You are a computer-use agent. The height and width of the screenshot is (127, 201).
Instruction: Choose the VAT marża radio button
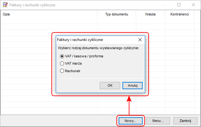pyautogui.click(x=62, y=63)
